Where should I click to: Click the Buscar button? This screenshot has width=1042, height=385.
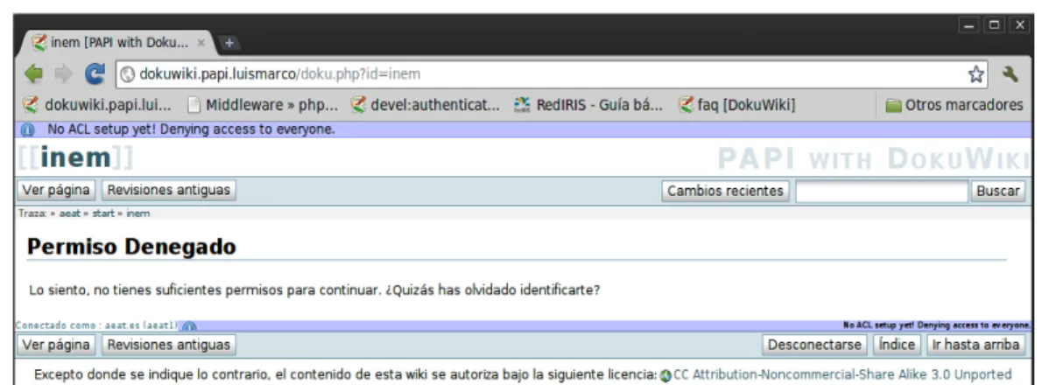click(x=997, y=191)
